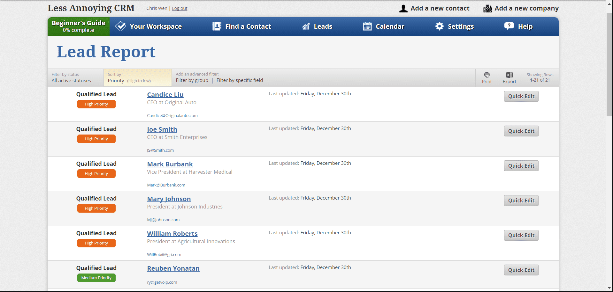Open the Beginner's Guide tab
Image resolution: width=613 pixels, height=292 pixels.
pyautogui.click(x=79, y=26)
